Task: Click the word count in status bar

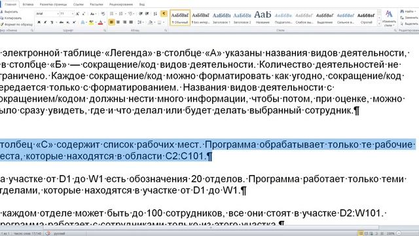Action: coord(27,233)
